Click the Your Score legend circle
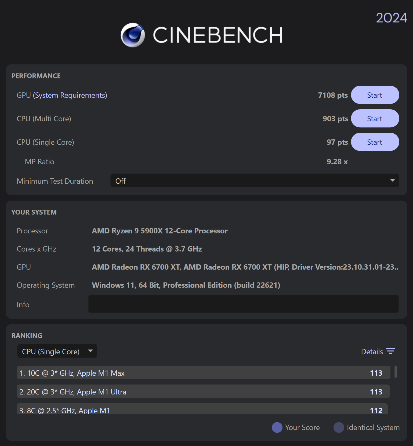 click(277, 427)
